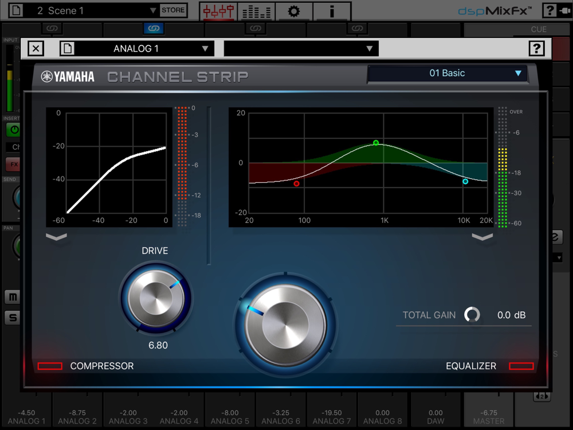Close the channel strip editor window
573x430 pixels.
(x=36, y=48)
